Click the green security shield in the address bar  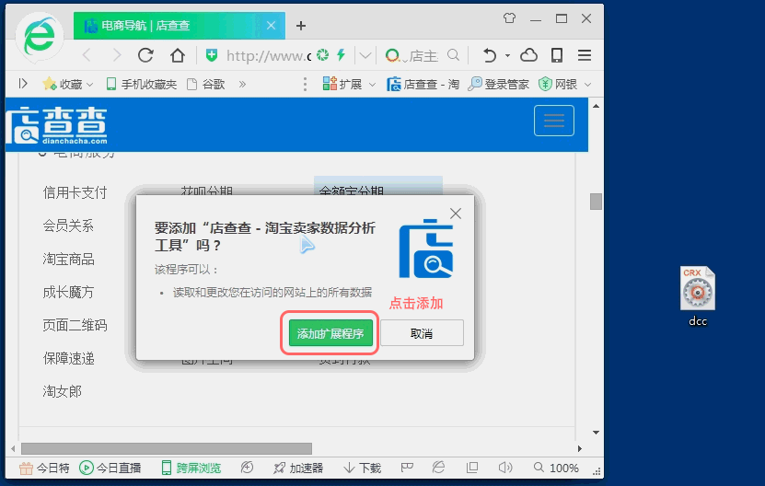[211, 55]
